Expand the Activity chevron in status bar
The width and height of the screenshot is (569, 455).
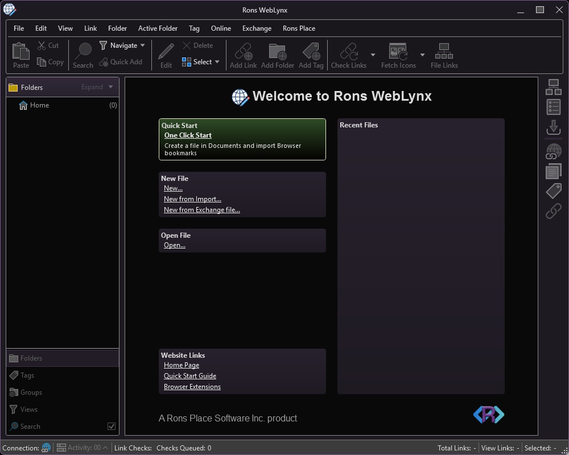click(105, 448)
